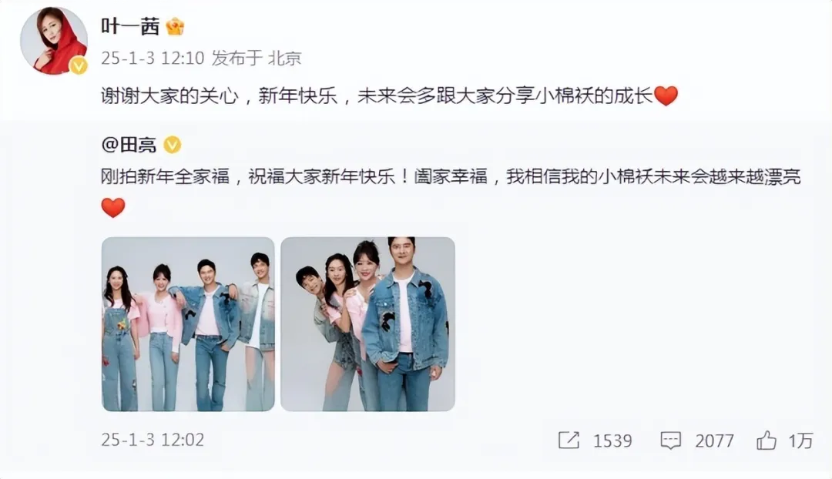This screenshot has height=479, width=832.
Task: Open the original post timestamp 25-1-3 12:02
Action: pos(153,440)
